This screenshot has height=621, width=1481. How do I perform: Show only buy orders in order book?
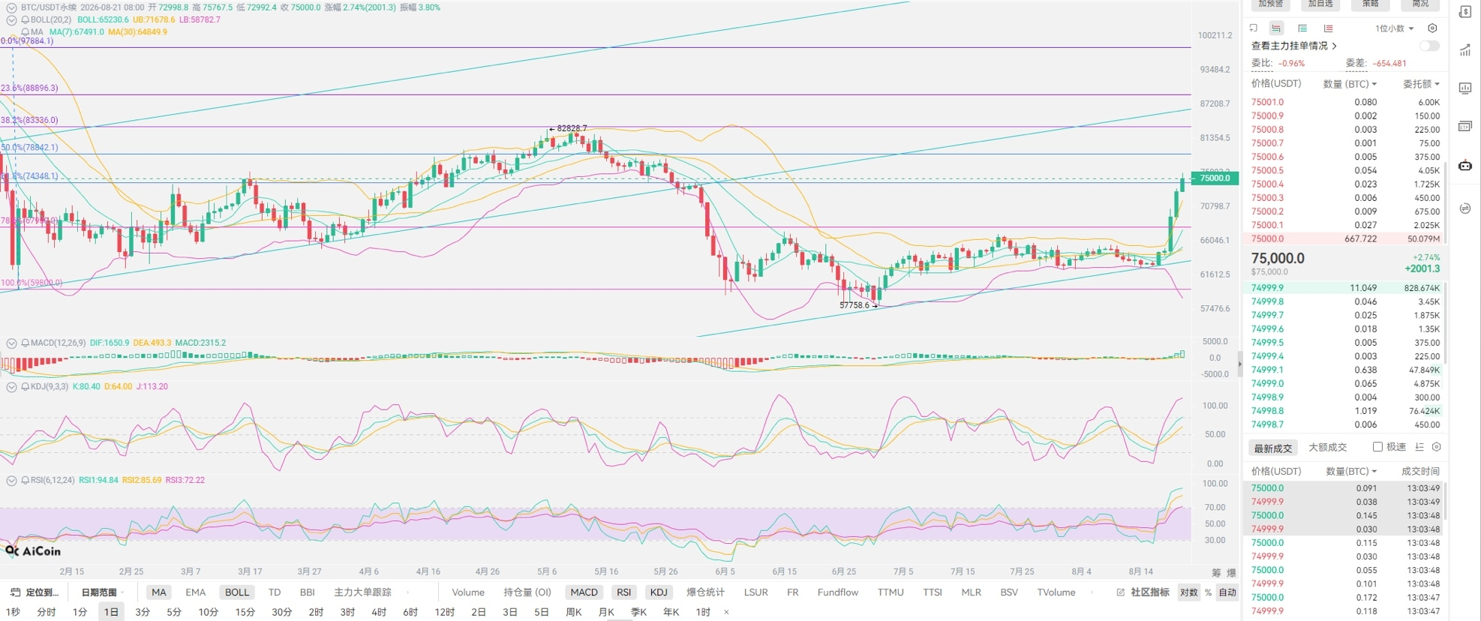1302,28
